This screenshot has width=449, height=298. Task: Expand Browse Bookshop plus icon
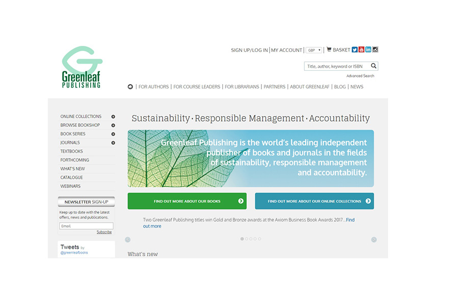pos(113,125)
